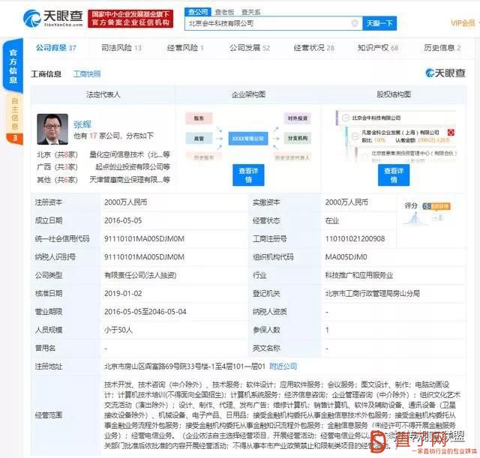Click the red flag icon beside 凡普金科
This screenshot has height=458, width=480.
451,133
